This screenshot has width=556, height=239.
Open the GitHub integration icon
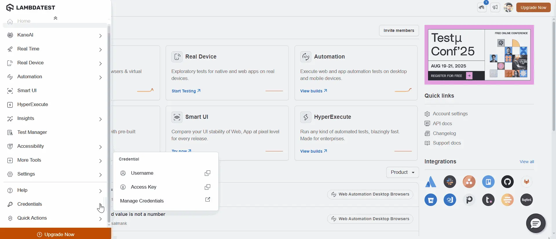(507, 182)
